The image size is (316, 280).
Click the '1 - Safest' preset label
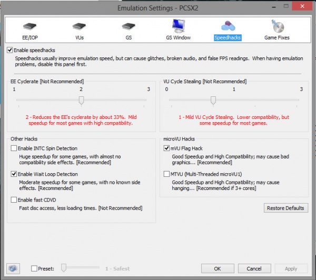pyautogui.click(x=117, y=268)
